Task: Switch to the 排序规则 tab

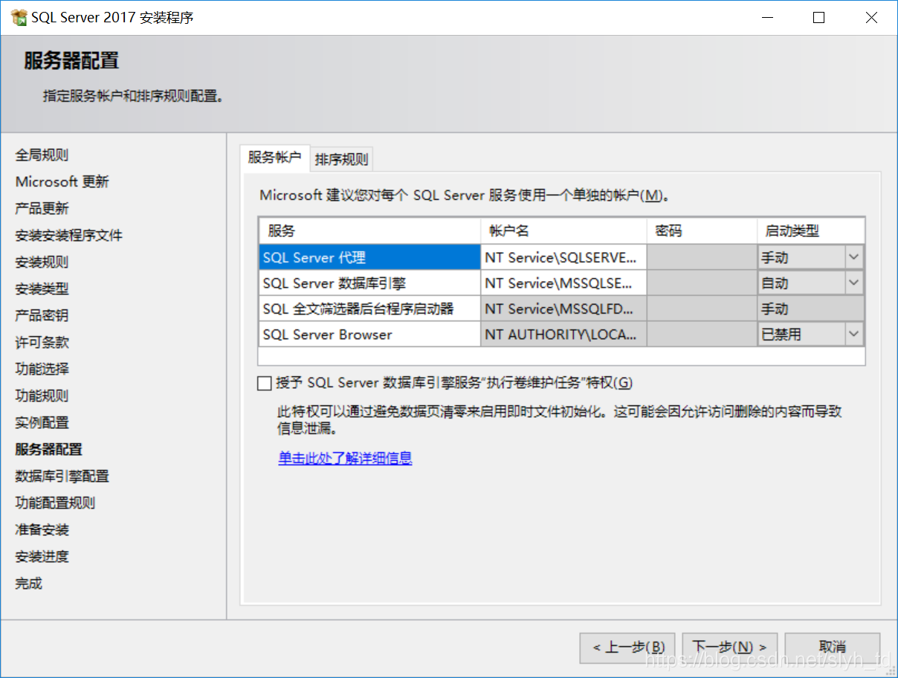Action: pyautogui.click(x=341, y=159)
